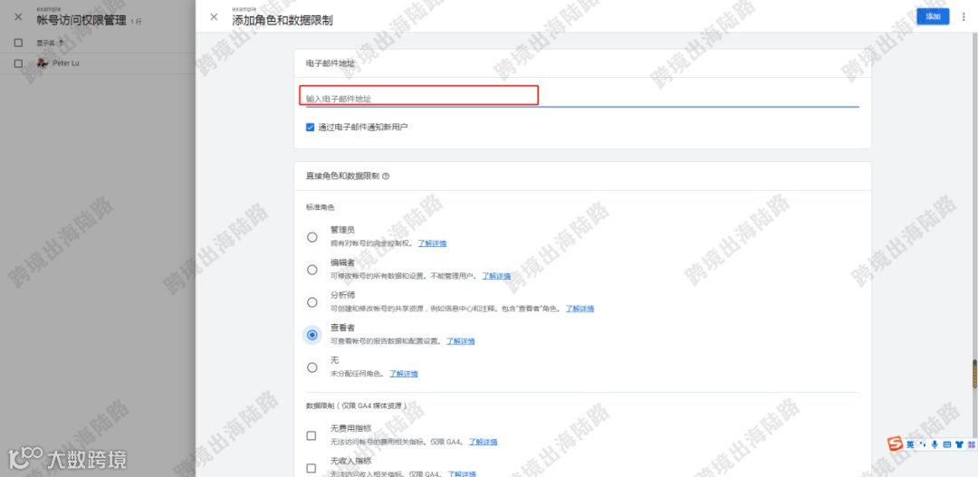The height and width of the screenshot is (477, 978).
Task: Toggle Sogou punctuation mode icon
Action: click(x=923, y=444)
